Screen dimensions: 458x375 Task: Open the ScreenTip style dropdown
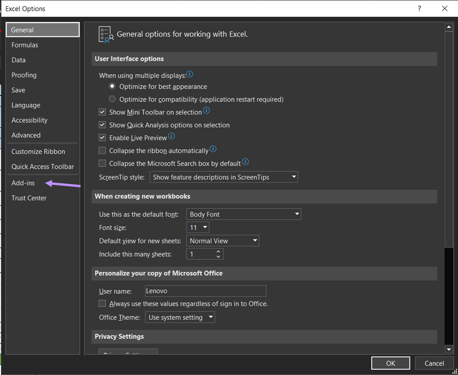point(224,177)
